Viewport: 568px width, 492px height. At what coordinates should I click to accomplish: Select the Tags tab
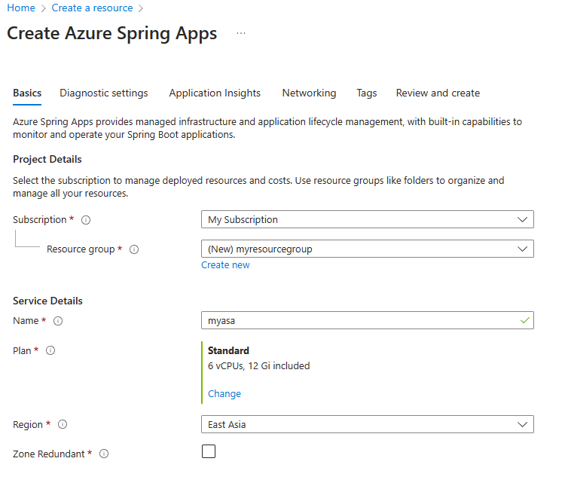pos(367,93)
